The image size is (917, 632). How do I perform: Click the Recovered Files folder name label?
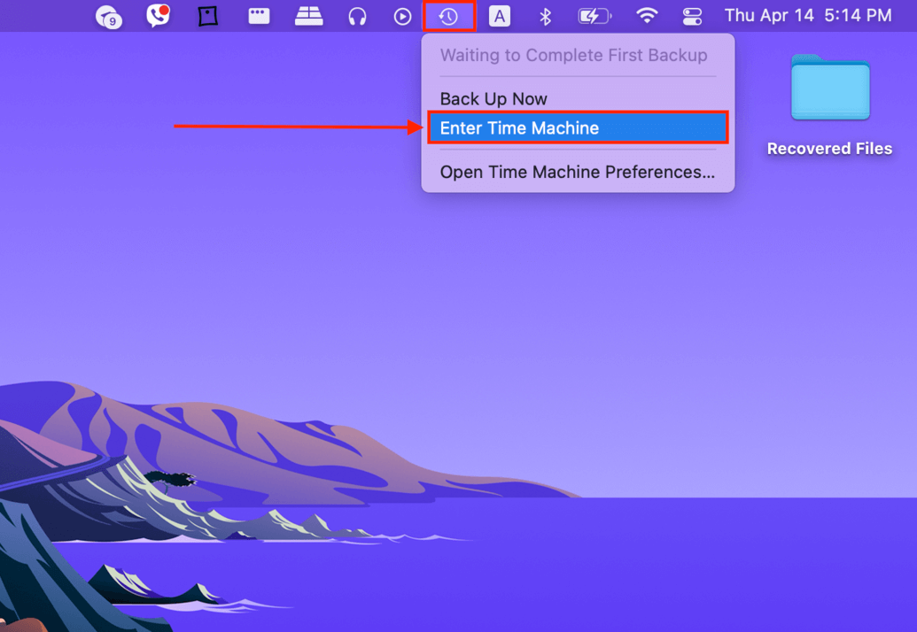coord(829,149)
